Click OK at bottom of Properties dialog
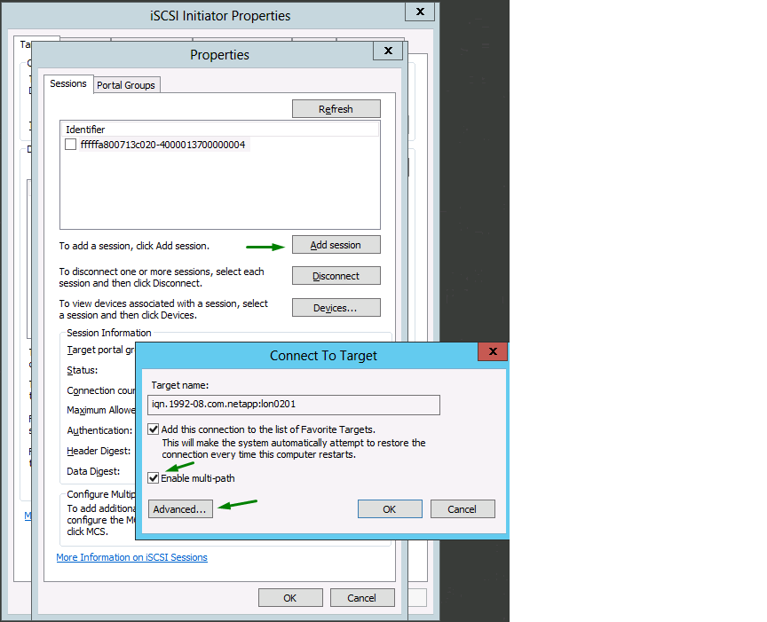The width and height of the screenshot is (767, 622). (x=289, y=598)
